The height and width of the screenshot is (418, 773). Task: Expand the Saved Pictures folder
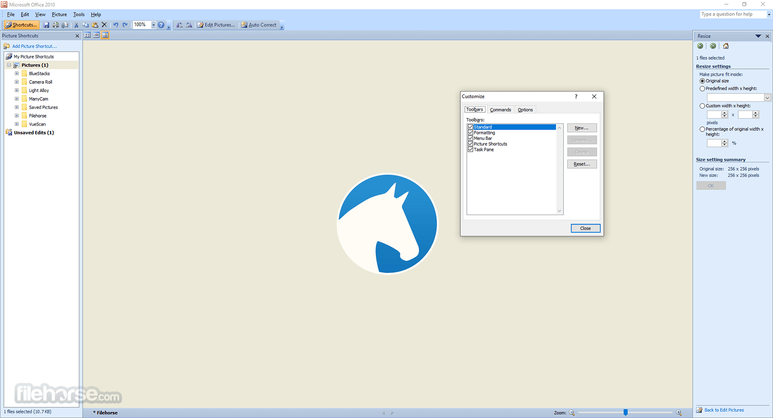[16, 107]
